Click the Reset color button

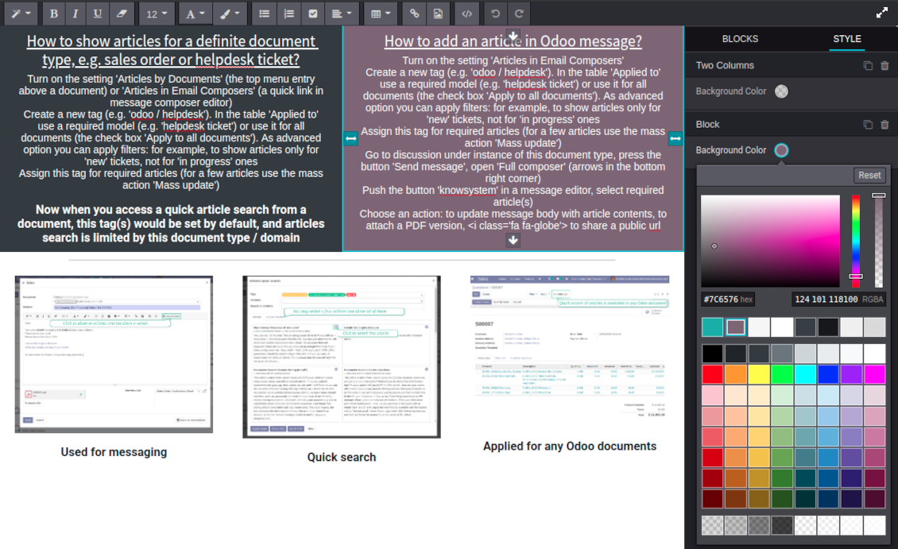click(x=869, y=175)
